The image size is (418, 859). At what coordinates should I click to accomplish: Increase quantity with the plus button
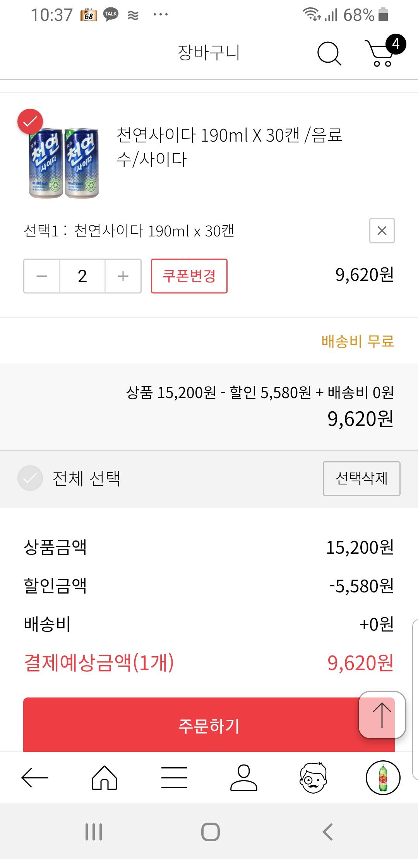[123, 276]
